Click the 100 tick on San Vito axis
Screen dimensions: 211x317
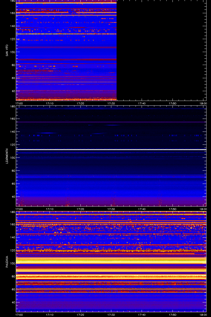coord(12,52)
